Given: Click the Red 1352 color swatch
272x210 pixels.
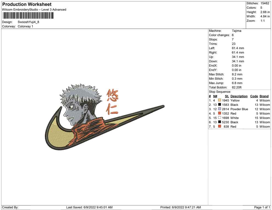Looking at the screenshot, I should [x=220, y=113].
